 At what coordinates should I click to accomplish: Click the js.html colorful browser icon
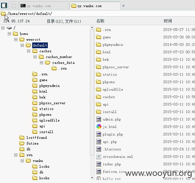(99, 127)
